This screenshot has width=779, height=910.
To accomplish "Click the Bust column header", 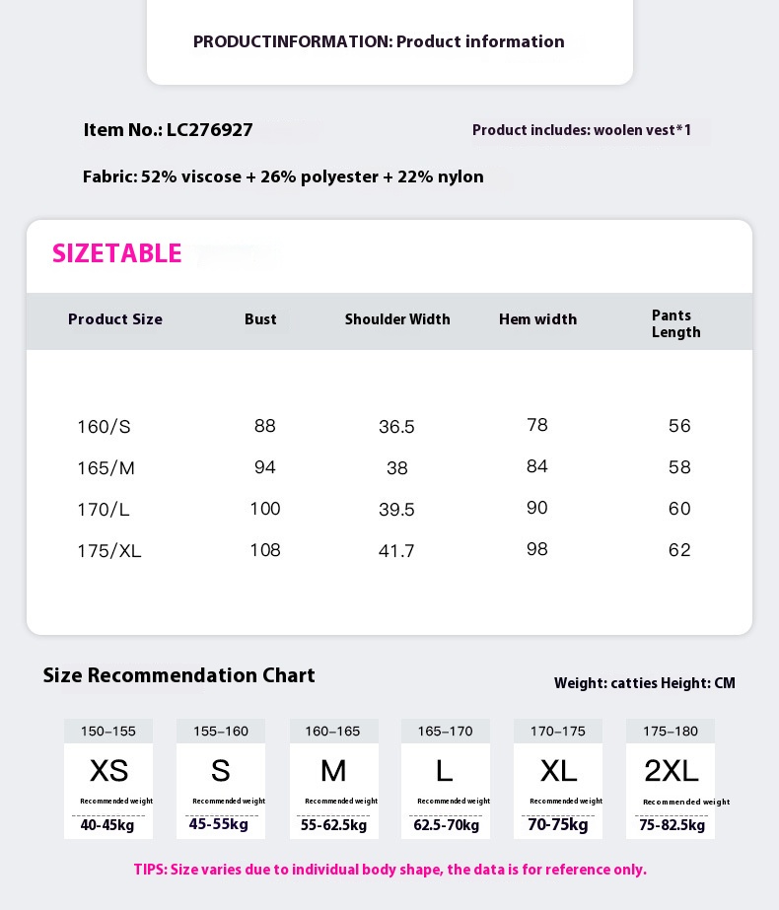I will pos(260,319).
